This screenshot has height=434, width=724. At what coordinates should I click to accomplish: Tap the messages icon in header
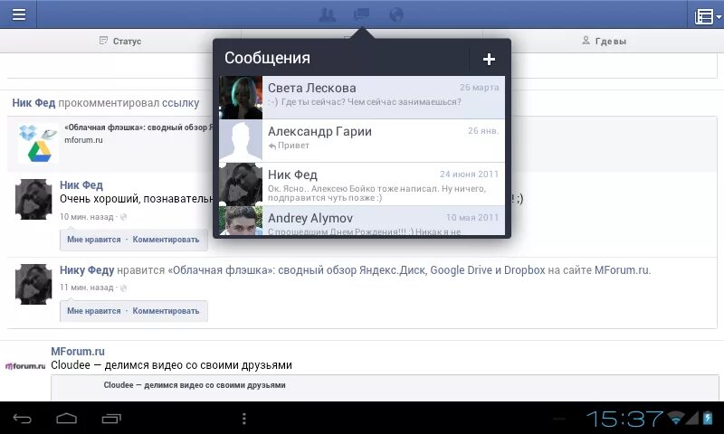tap(361, 14)
